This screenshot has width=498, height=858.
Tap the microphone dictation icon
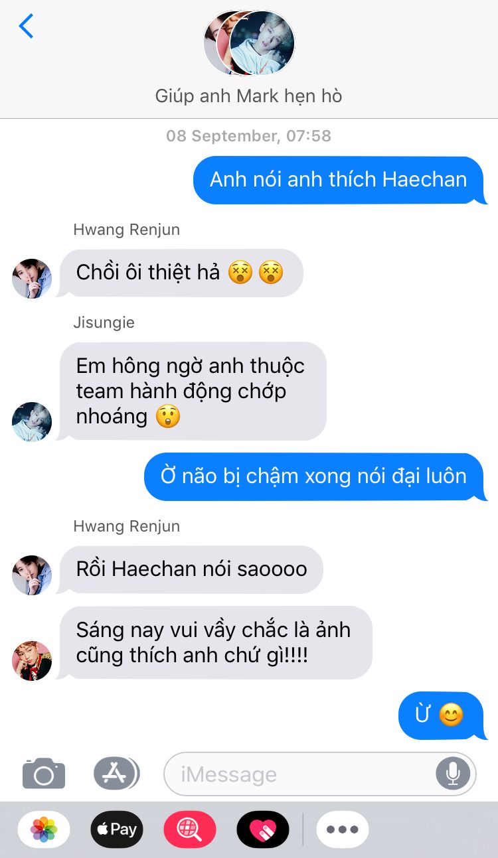(454, 773)
